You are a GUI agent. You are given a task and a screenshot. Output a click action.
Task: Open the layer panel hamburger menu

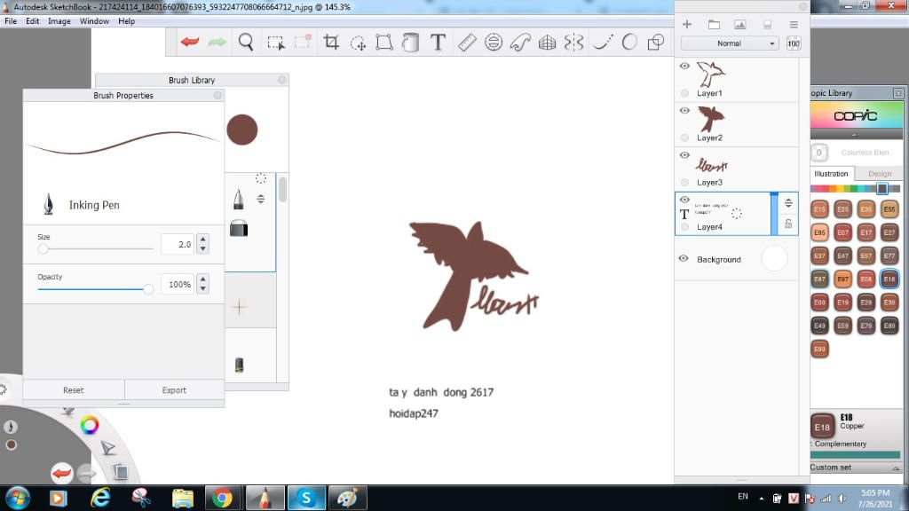tap(794, 24)
